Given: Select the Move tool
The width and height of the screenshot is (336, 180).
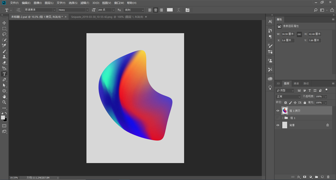Looking at the screenshot, I should (x=4, y=23).
